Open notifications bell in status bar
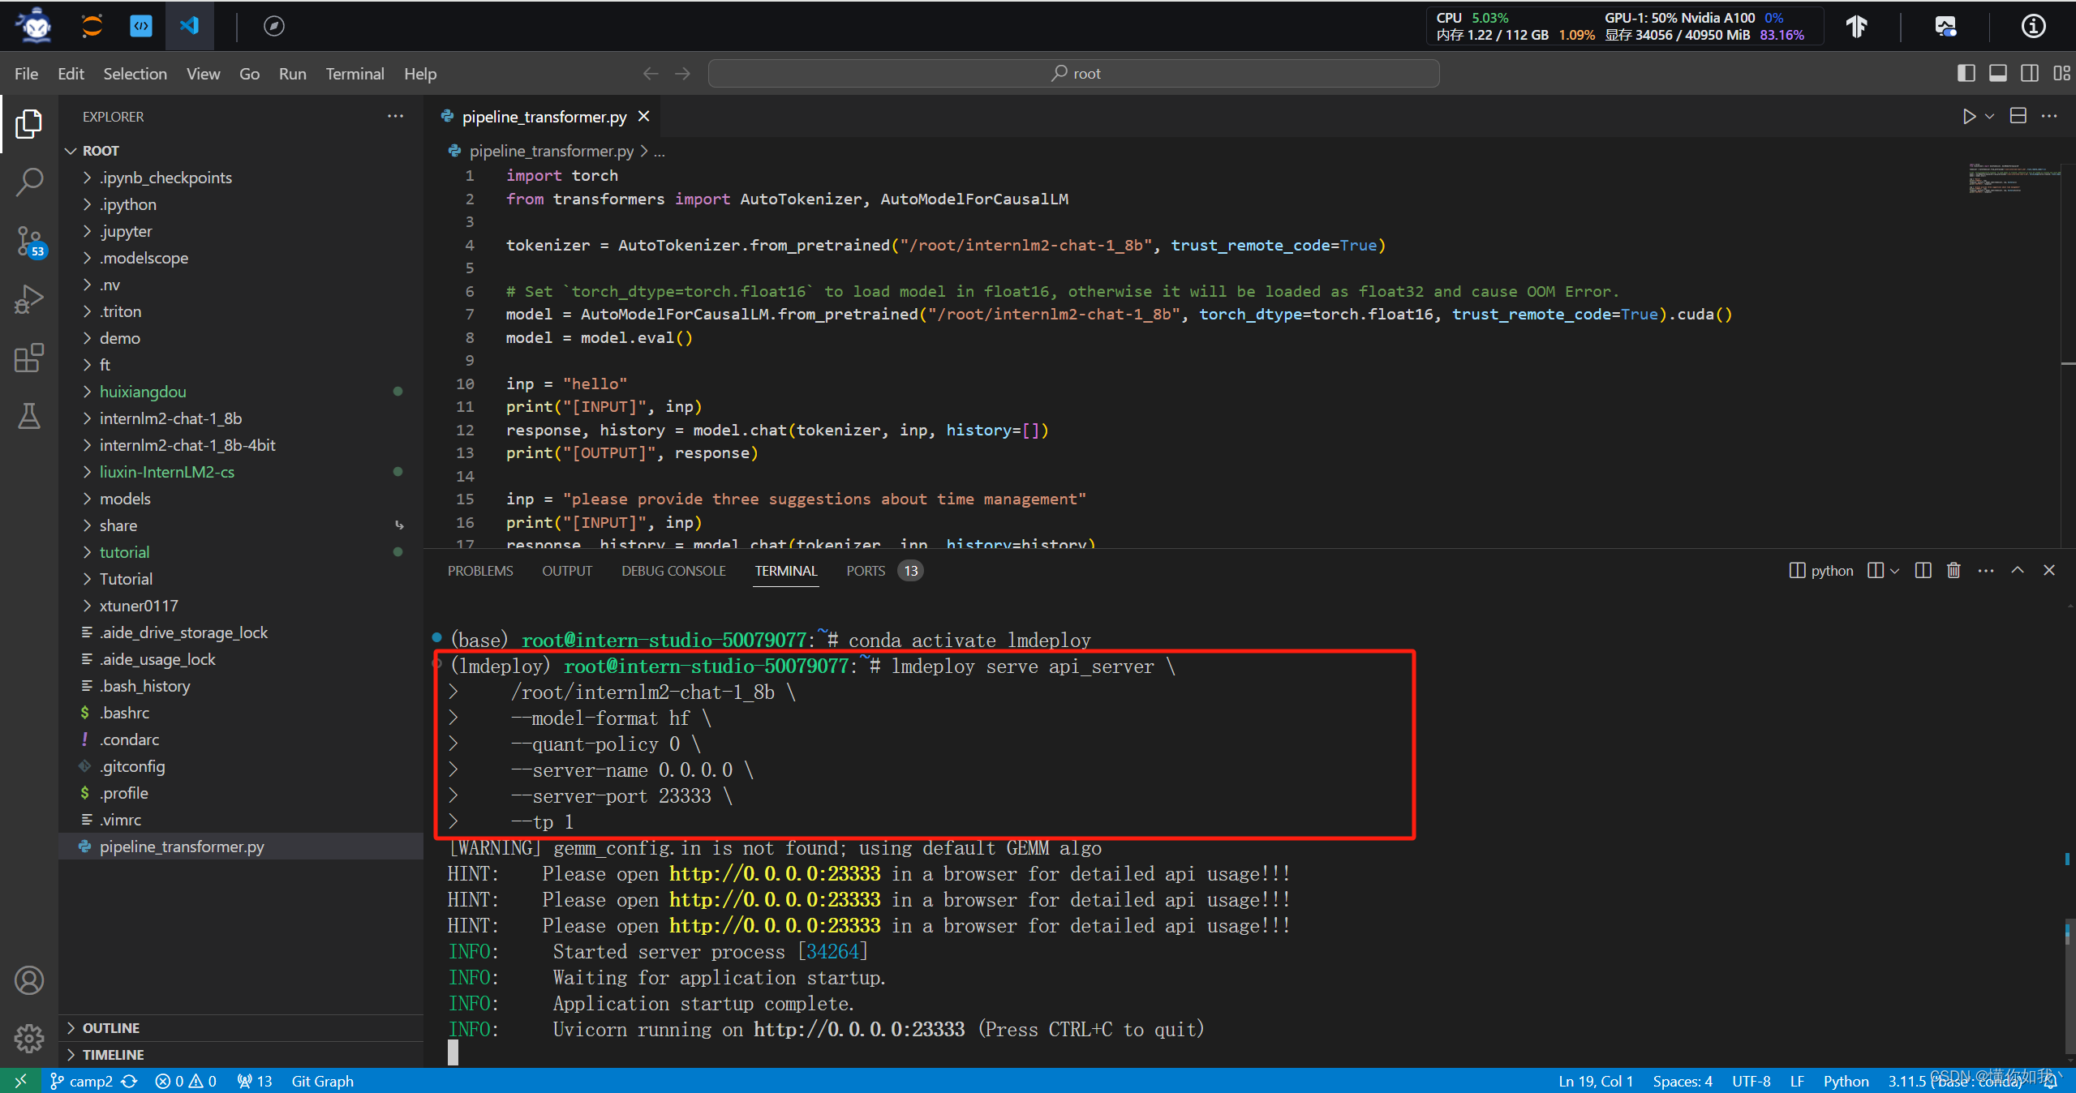2076x1093 pixels. click(x=2050, y=1081)
